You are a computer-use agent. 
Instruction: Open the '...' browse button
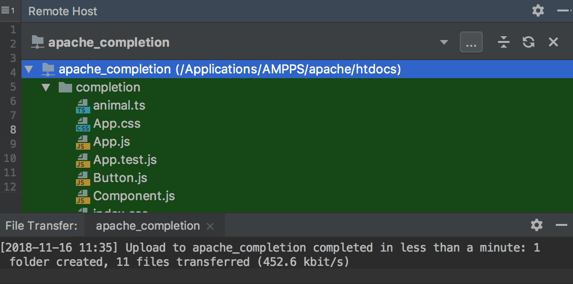point(471,42)
